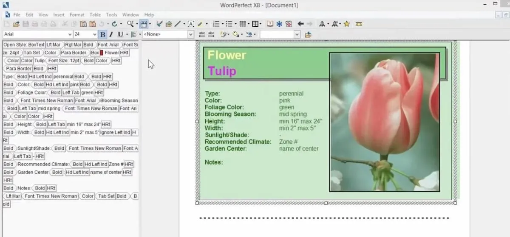Screen dimensions: 510x237
Task: Click the yellow star icon
Action: (x=346, y=24)
